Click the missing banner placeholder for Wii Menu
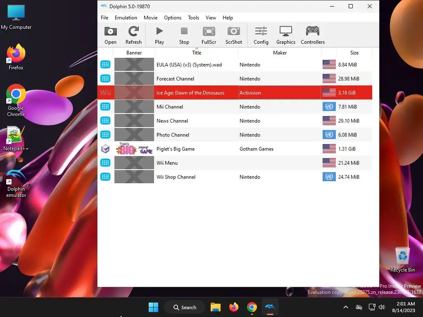423x317 pixels. tap(134, 163)
